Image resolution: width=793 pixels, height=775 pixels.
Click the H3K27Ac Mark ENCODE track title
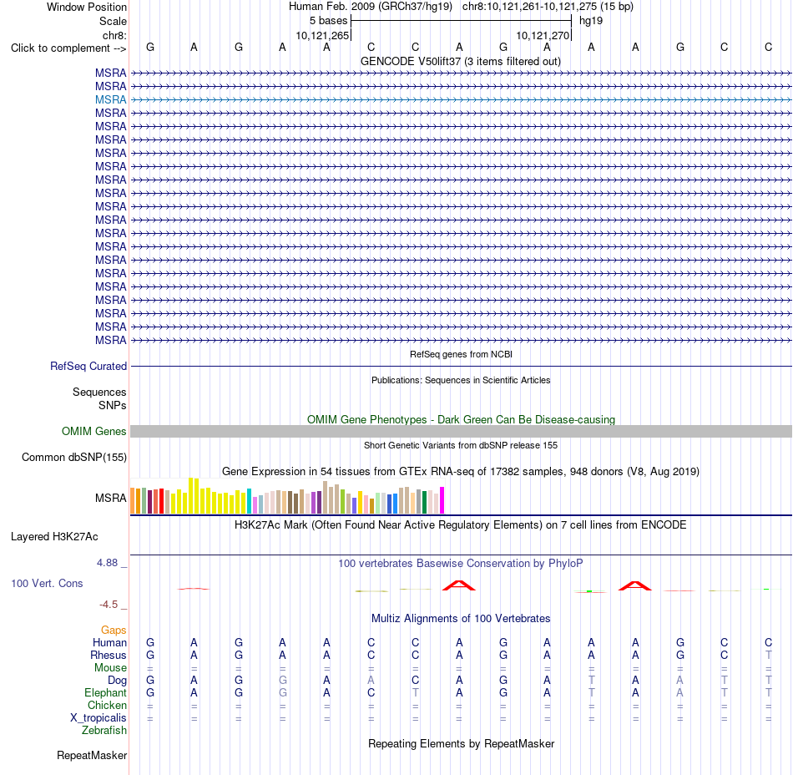tap(461, 524)
